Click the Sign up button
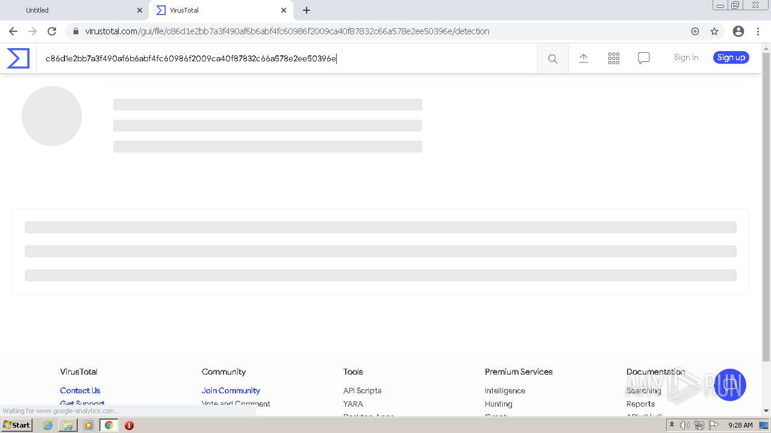Viewport: 771px width, 433px height. pyautogui.click(x=731, y=58)
